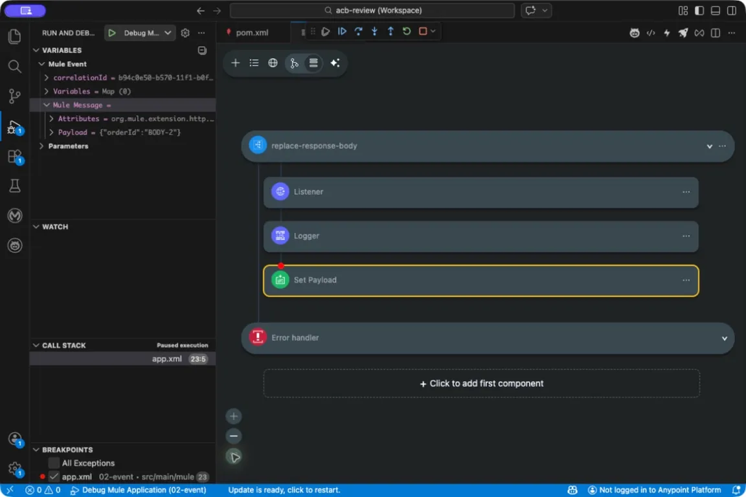Open Run and Debug more actions menu
This screenshot has height=497, width=746.
201,33
